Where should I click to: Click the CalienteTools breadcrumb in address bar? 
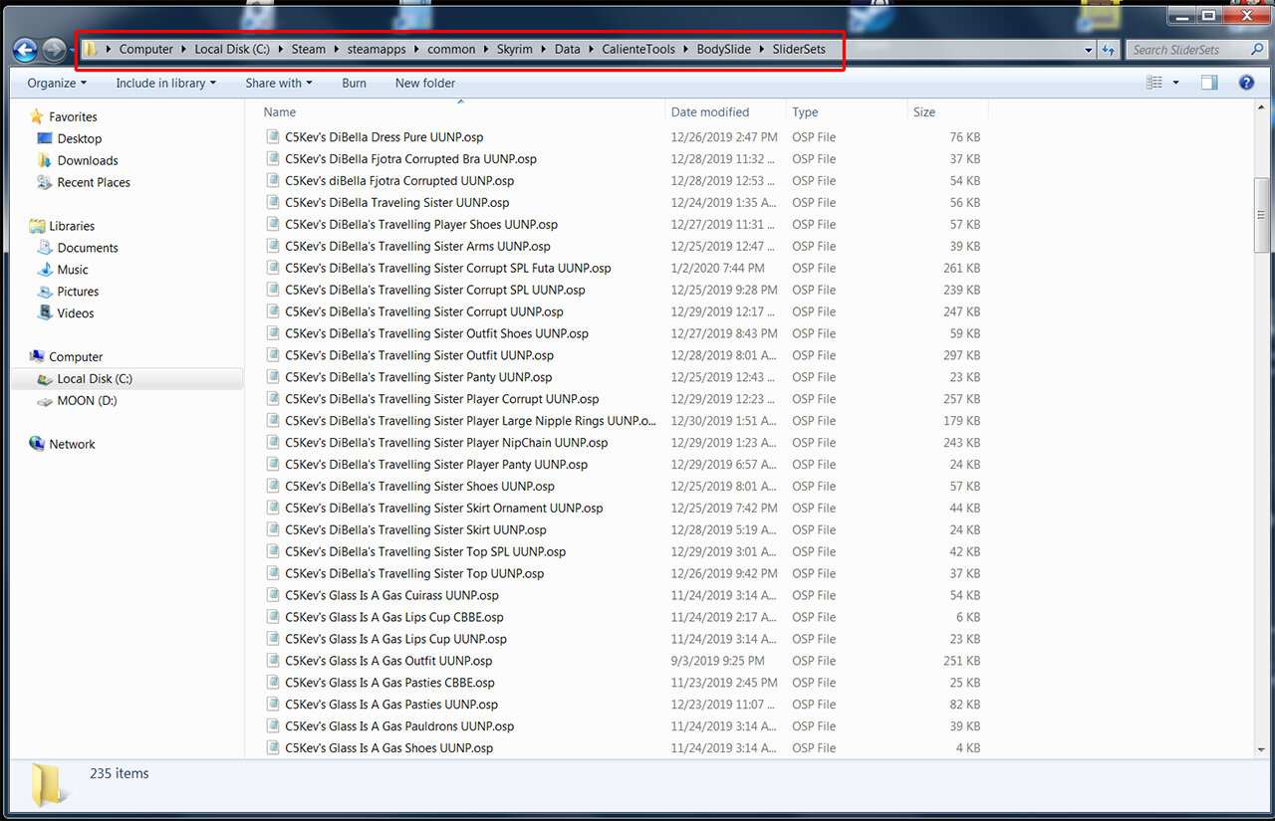pyautogui.click(x=637, y=50)
